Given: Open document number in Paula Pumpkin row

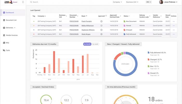Looking at the screenshot, I should 74,21.
